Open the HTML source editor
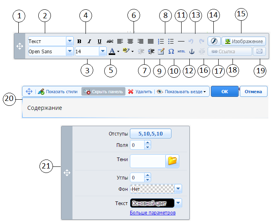Viewport: 272px width, 223px height. click(181, 52)
